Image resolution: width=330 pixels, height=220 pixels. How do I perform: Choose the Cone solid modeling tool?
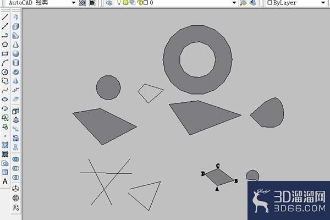(16, 45)
